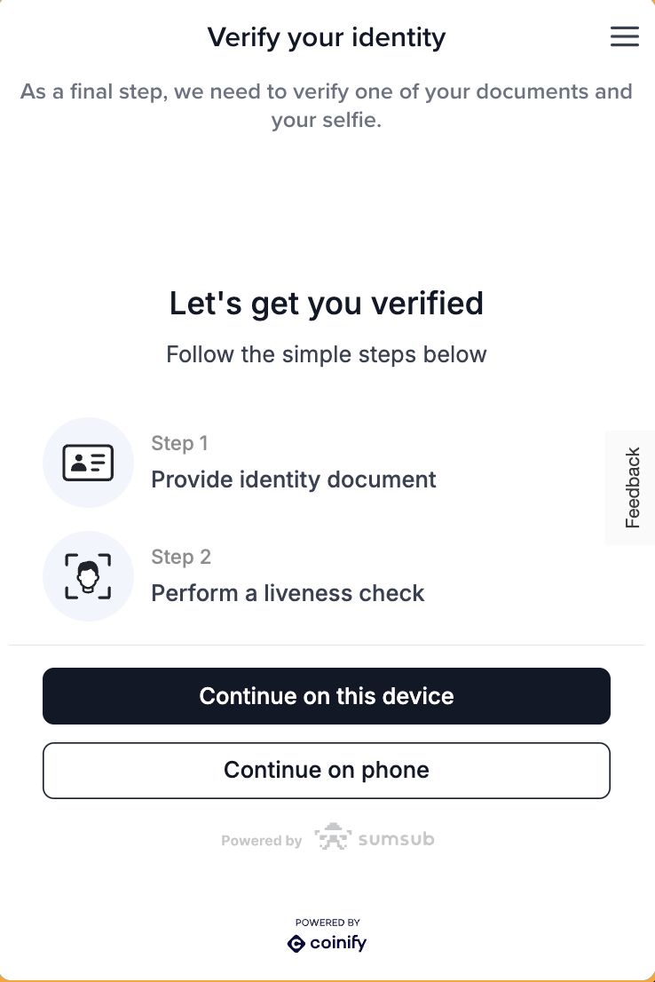Screen dimensions: 655x982
Task: Click Provide identity document step
Action: [x=294, y=479]
